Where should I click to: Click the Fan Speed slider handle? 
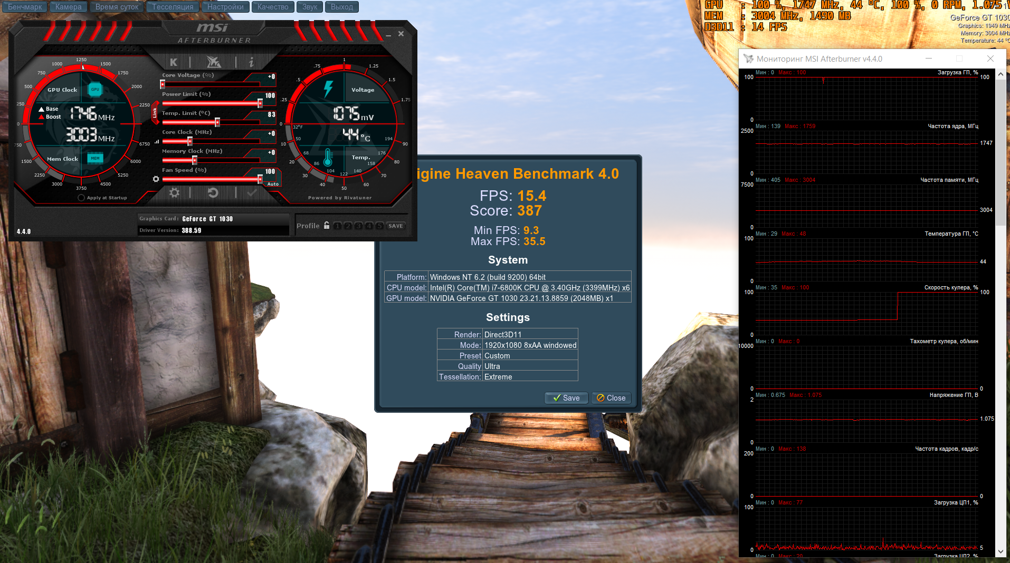260,179
